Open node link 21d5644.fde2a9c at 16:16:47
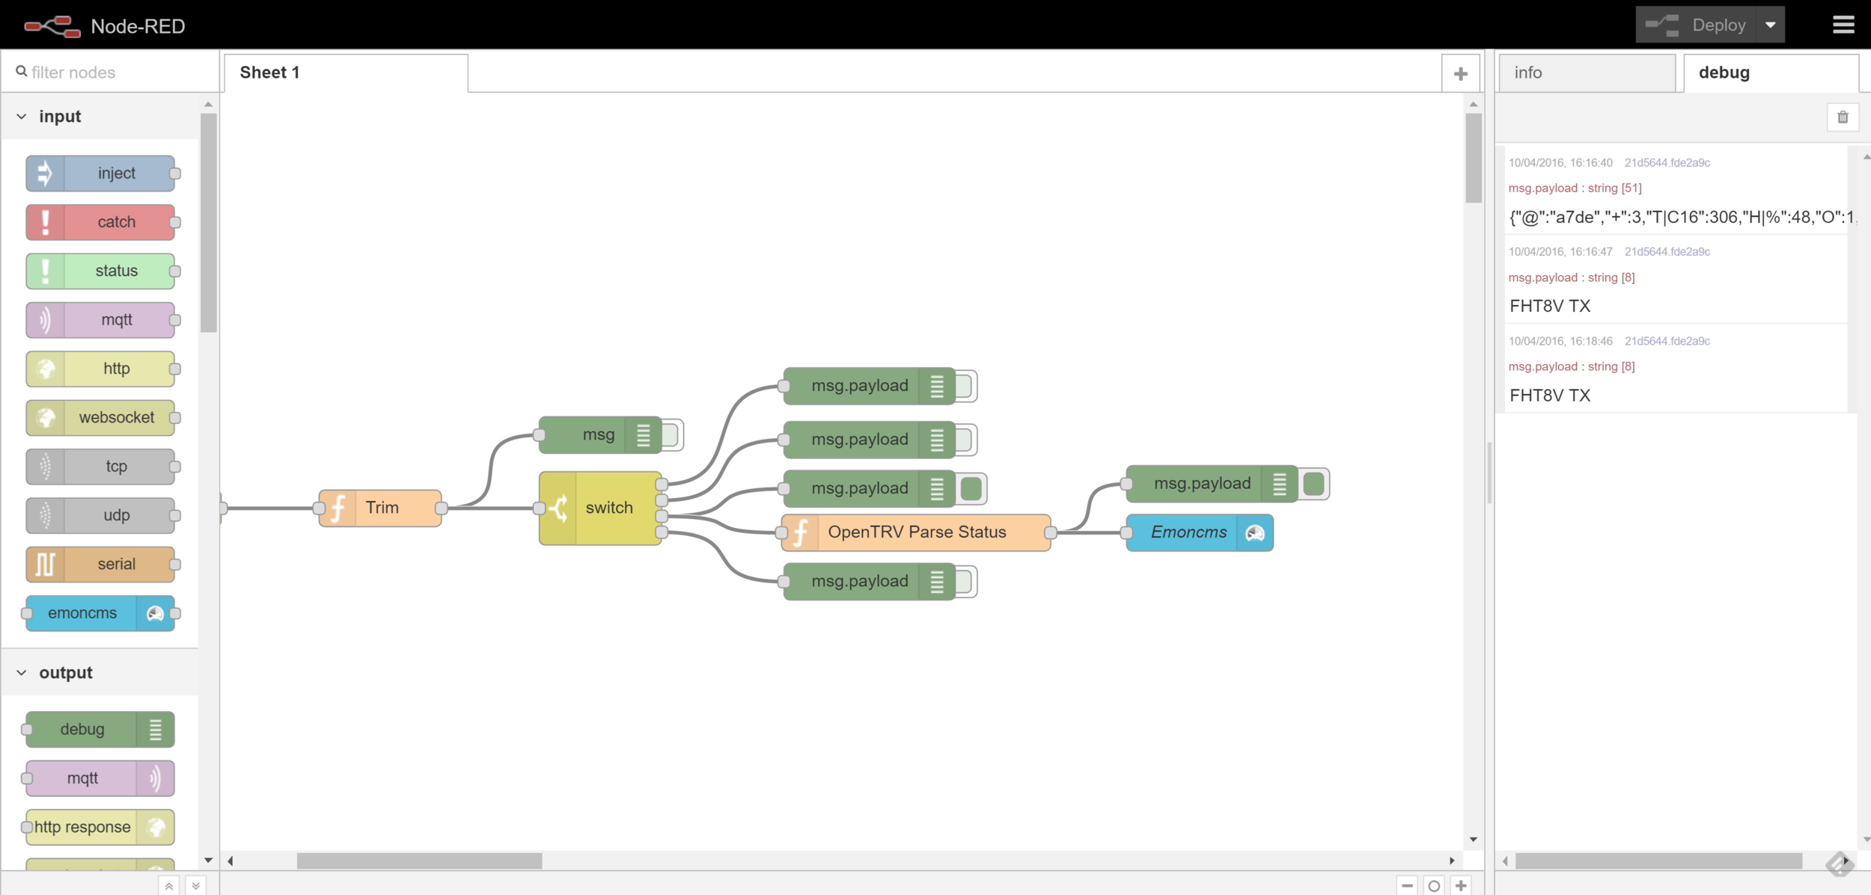 click(1667, 251)
